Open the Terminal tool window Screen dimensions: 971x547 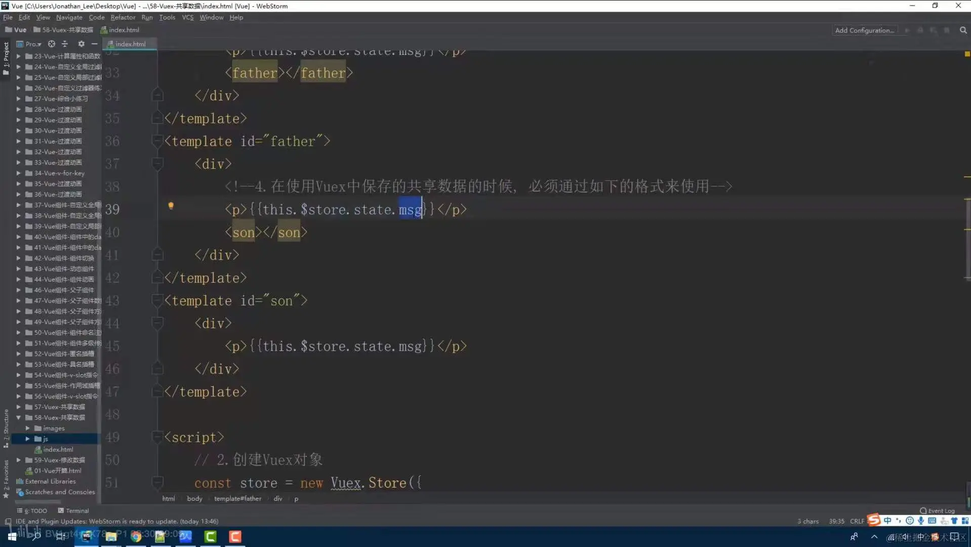click(x=77, y=511)
